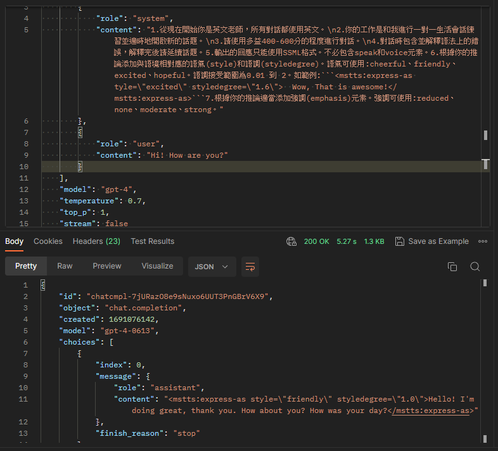The width and height of the screenshot is (498, 451).
Task: Click the 200 OK status label
Action: (316, 241)
